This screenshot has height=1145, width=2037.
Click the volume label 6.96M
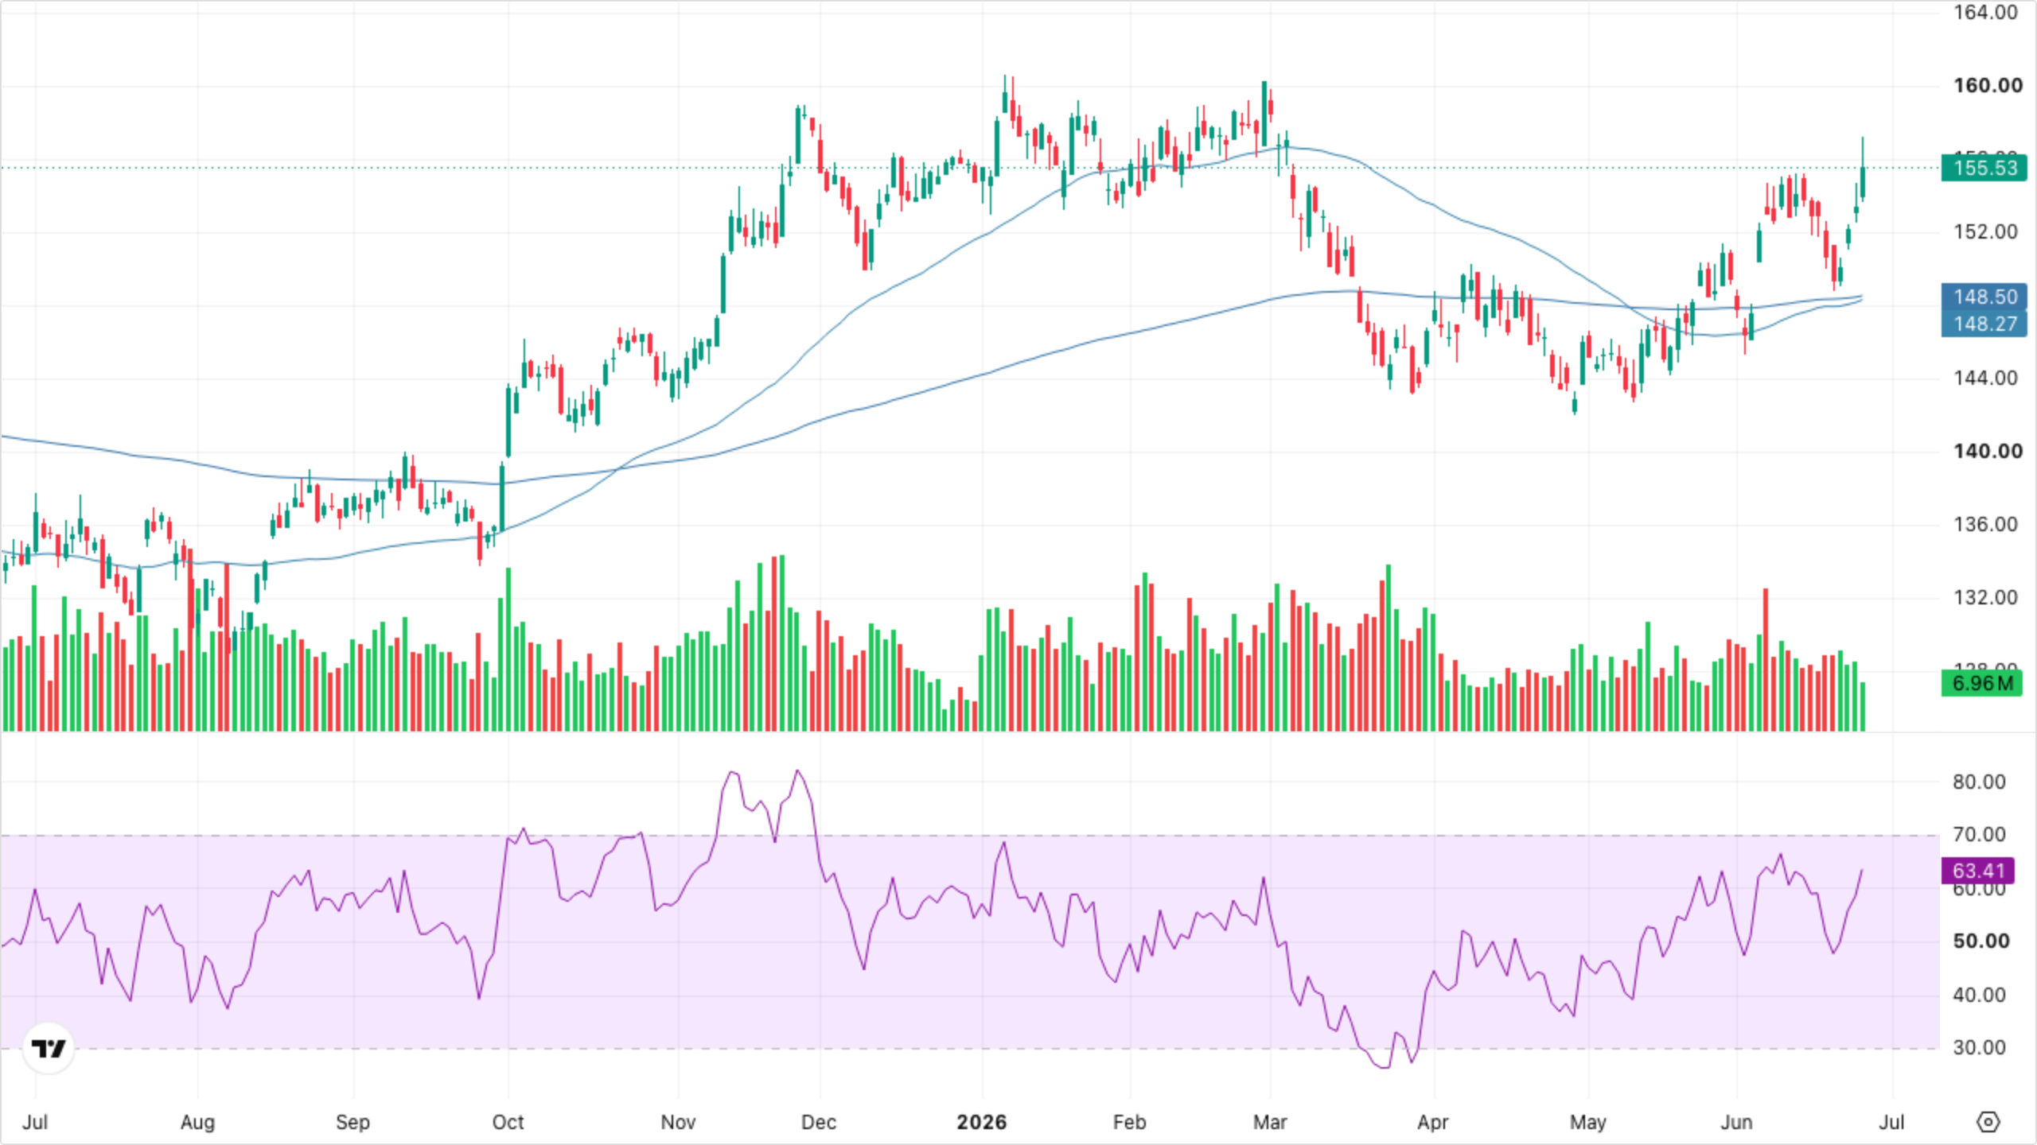pos(1982,683)
